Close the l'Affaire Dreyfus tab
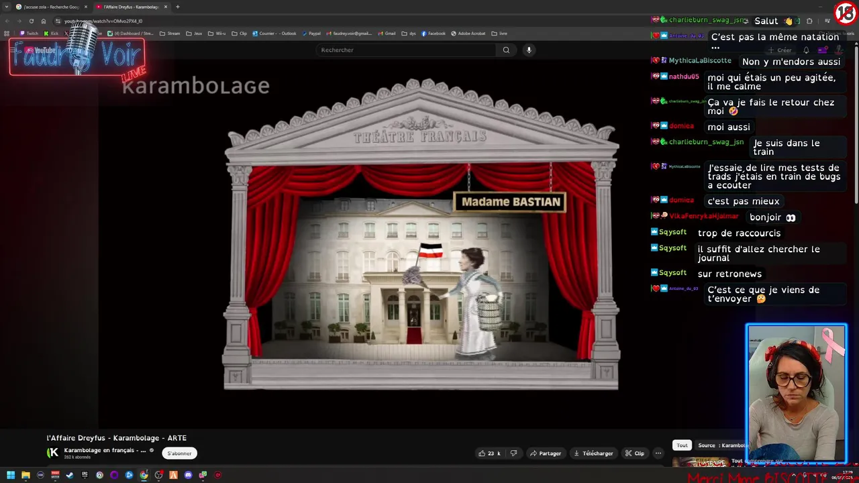The height and width of the screenshot is (483, 859). pyautogui.click(x=166, y=7)
